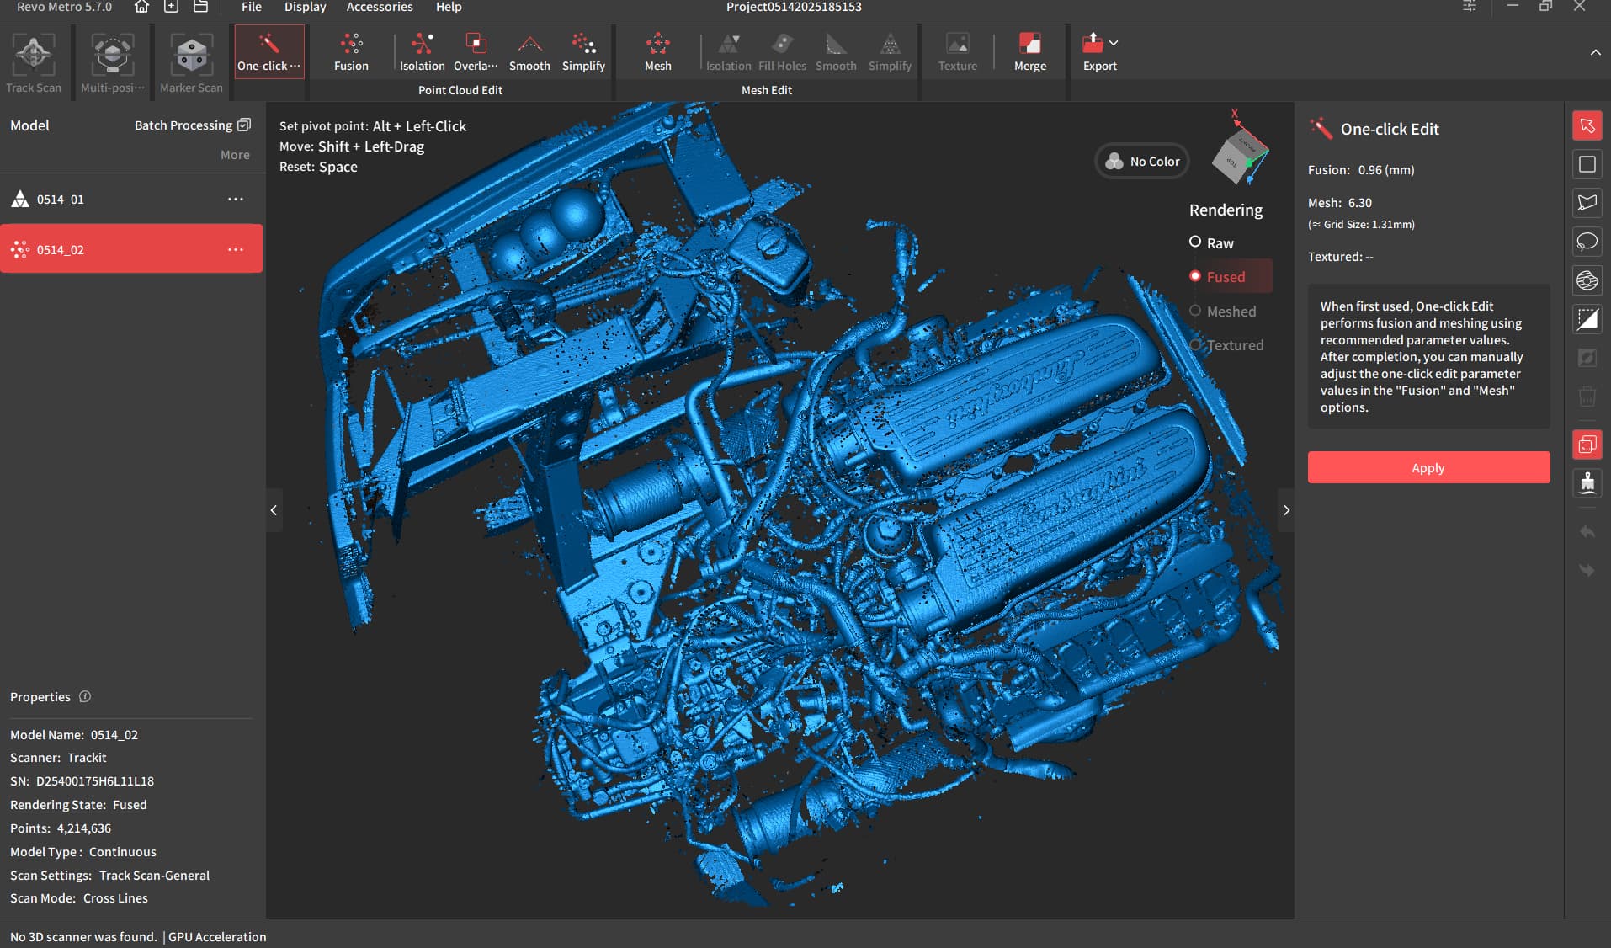The height and width of the screenshot is (948, 1611).
Task: Choose the brush sphere selection tool
Action: [1587, 280]
